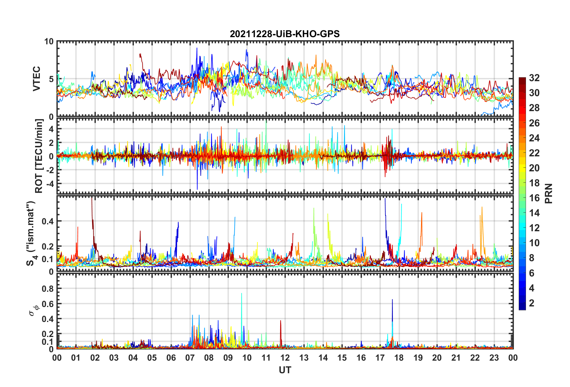Viewport: 570px width, 387px height.
Task: Click S4 axis tick label 0.4
Action: tap(48, 221)
